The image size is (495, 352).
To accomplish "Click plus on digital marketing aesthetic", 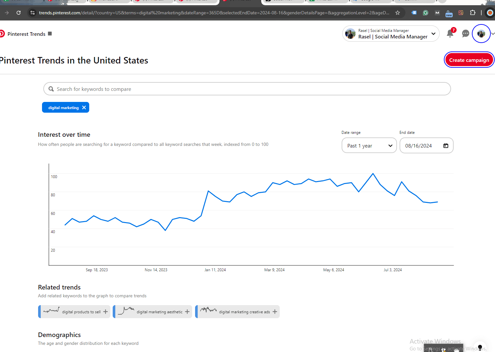I will point(187,312).
